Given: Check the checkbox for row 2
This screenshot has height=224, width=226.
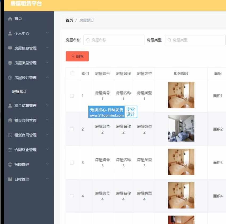Looking at the screenshot, I should [x=72, y=129].
